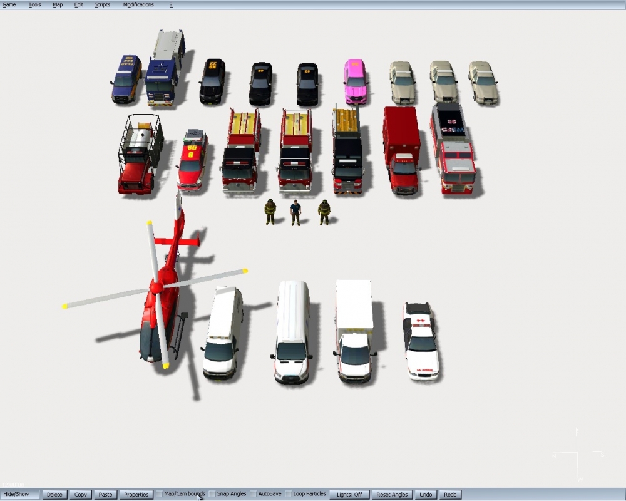Image resolution: width=626 pixels, height=501 pixels.
Task: Select the tall white van with ribbed roof
Action: click(x=292, y=332)
